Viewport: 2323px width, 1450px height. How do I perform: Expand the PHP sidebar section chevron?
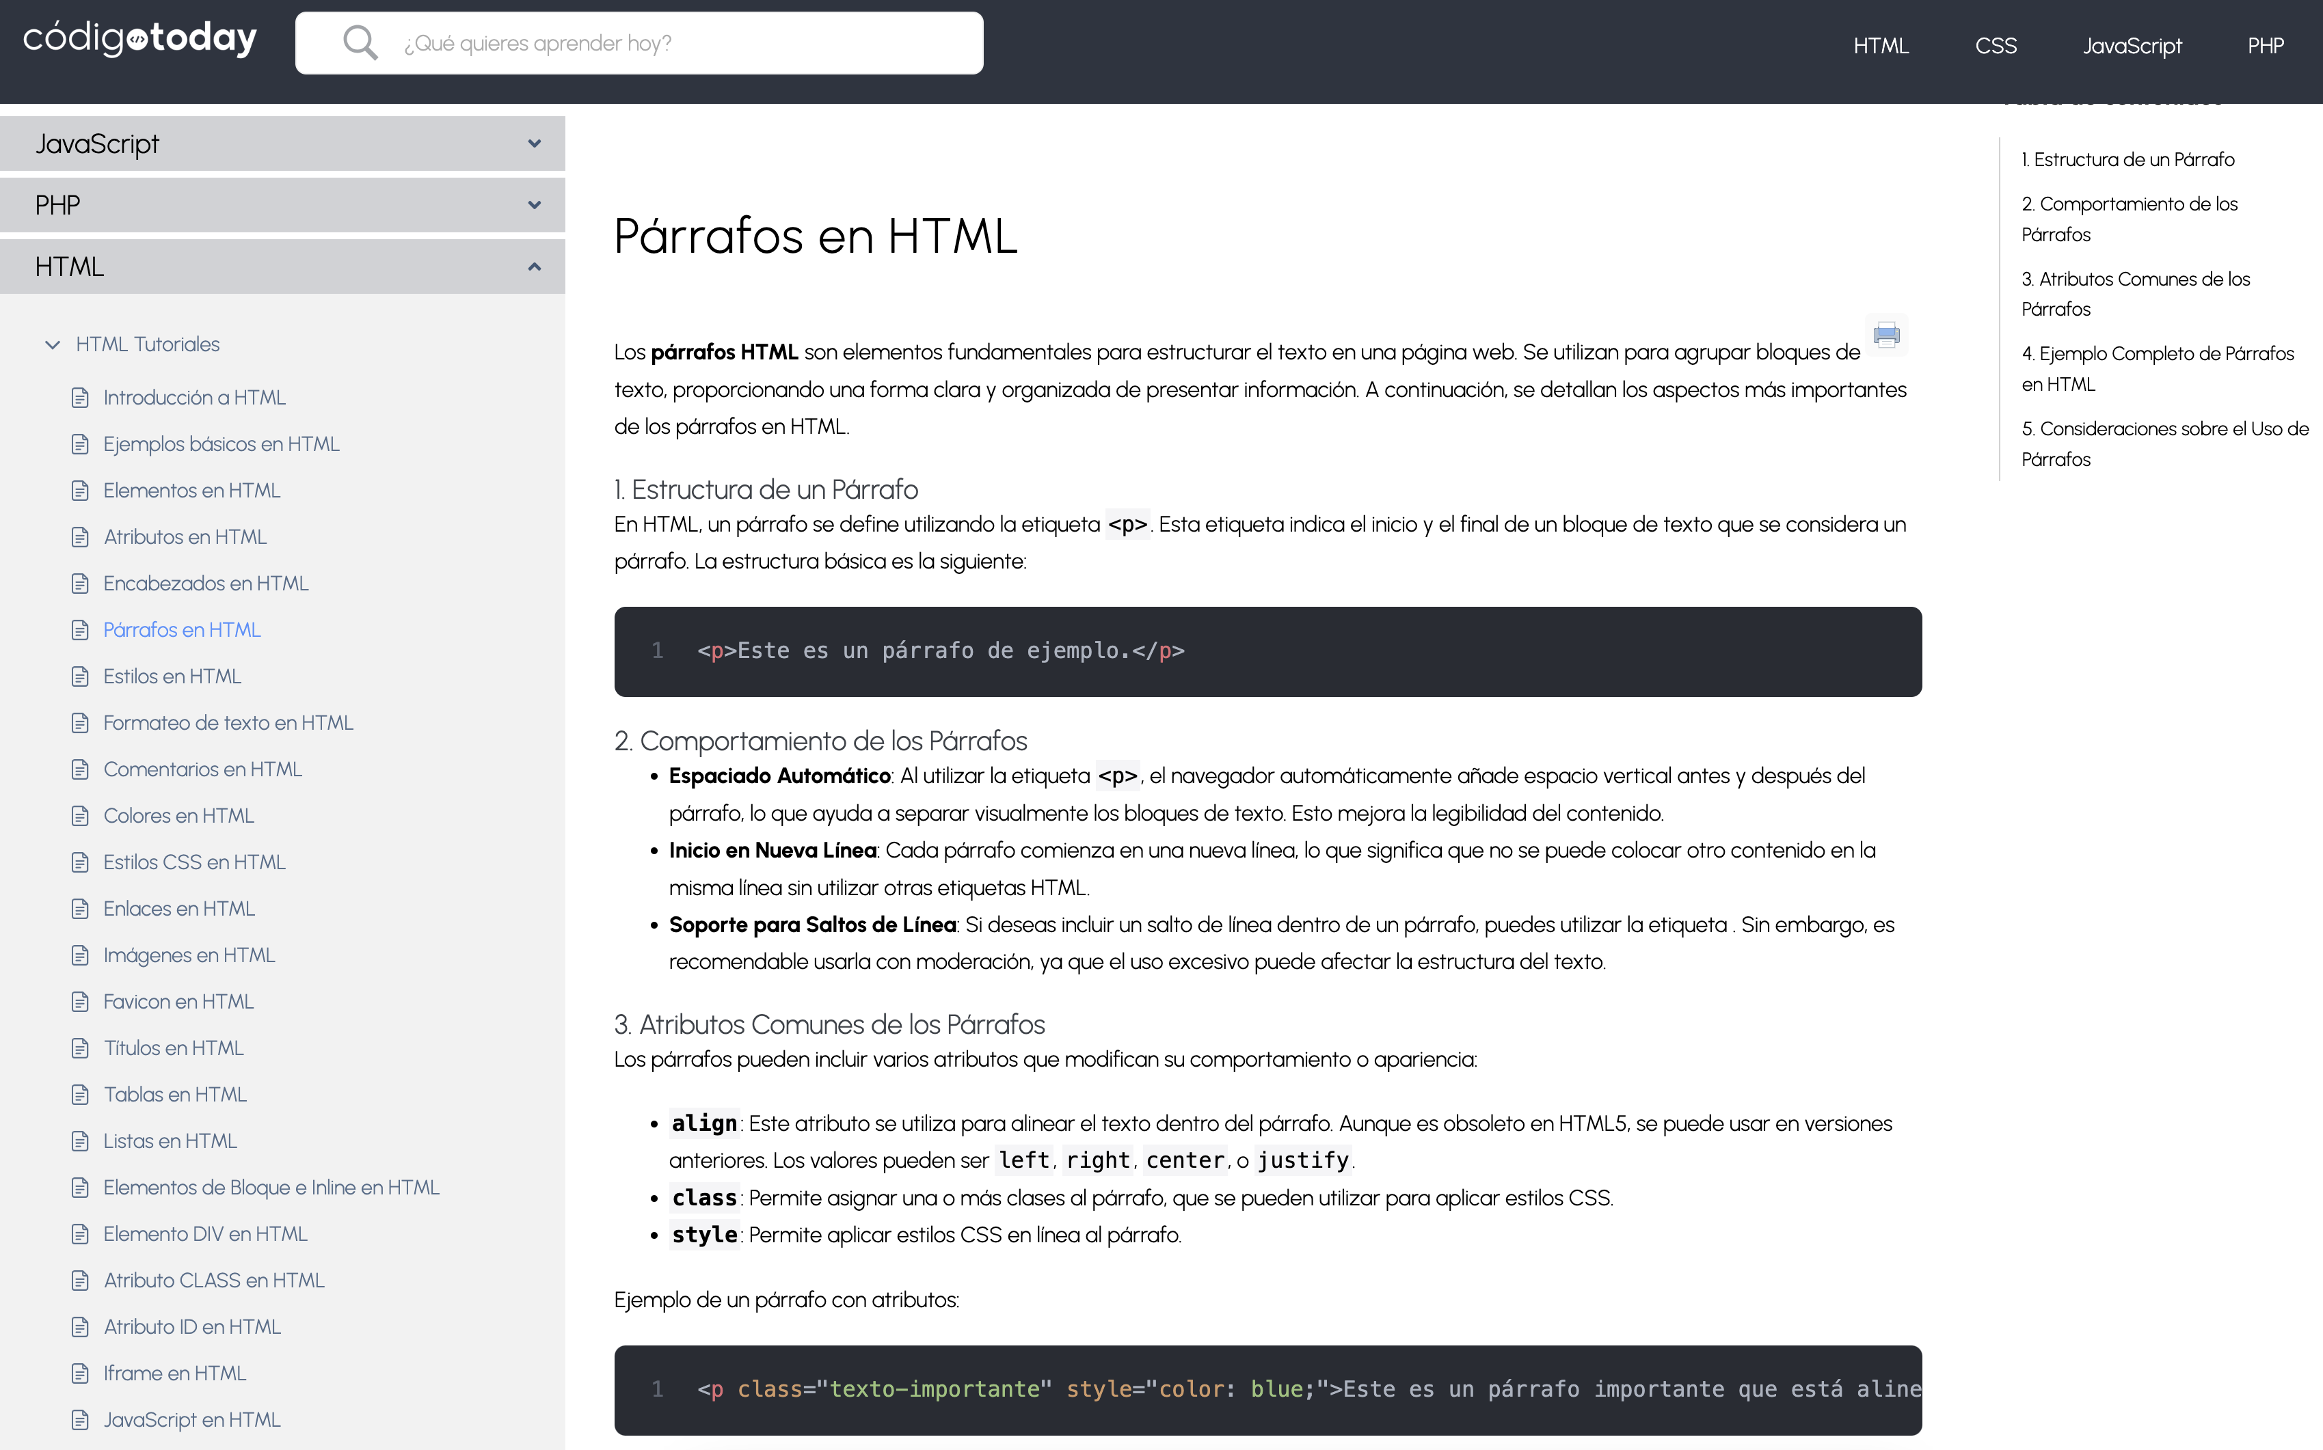535,205
